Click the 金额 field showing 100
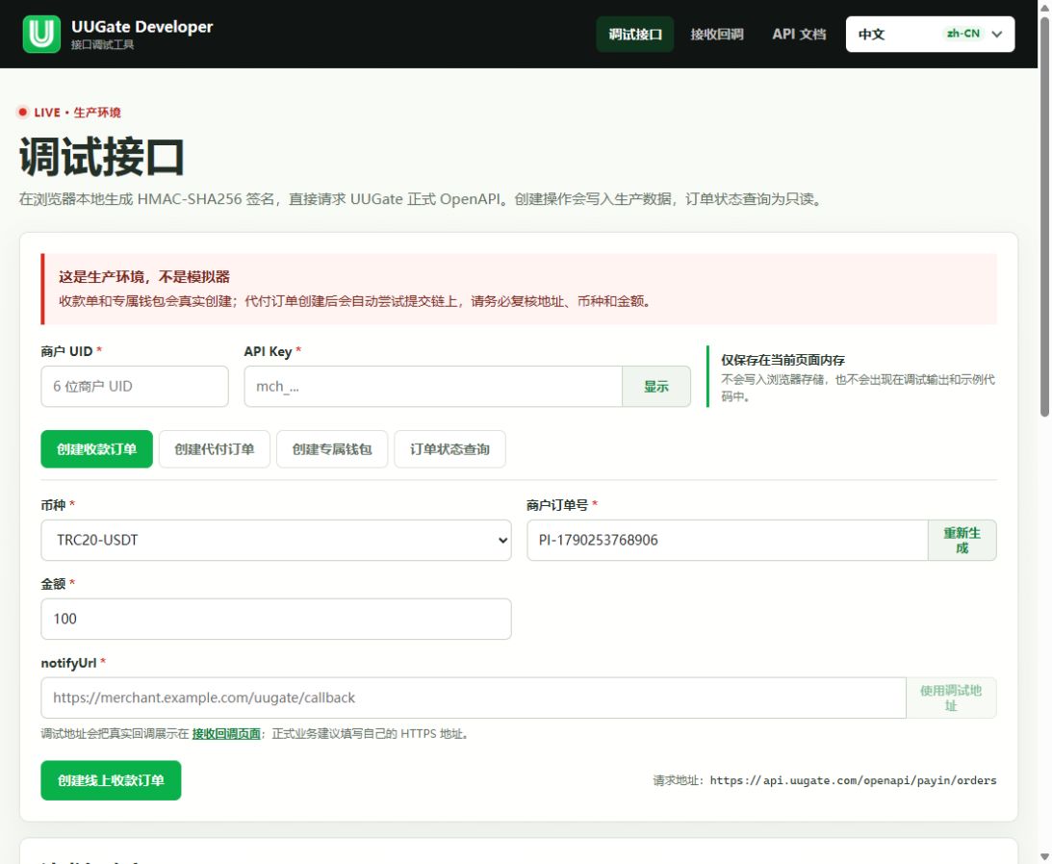The width and height of the screenshot is (1052, 864). [x=276, y=619]
